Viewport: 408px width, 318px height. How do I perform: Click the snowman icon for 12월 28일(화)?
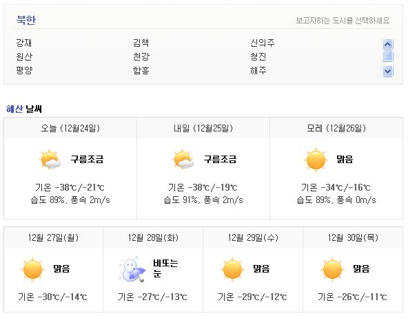pos(132,269)
